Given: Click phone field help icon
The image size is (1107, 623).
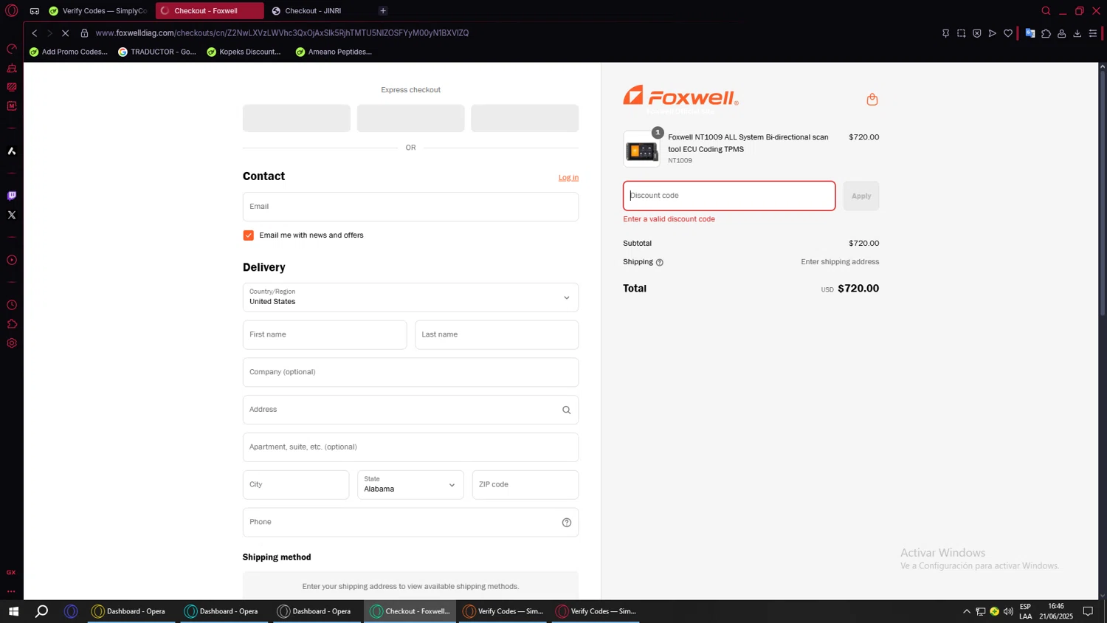Looking at the screenshot, I should 567,523.
